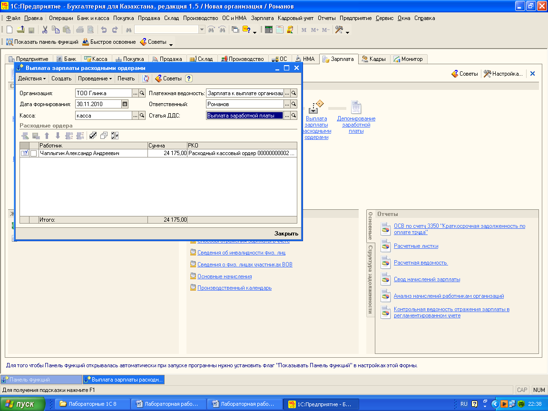
Task: Click the yellow question mark help icon in dialog
Action: (x=189, y=78)
